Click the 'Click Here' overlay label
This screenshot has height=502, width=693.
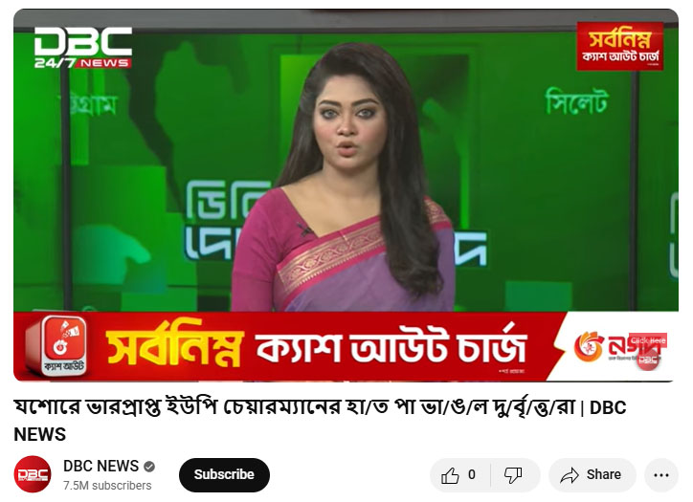648,340
